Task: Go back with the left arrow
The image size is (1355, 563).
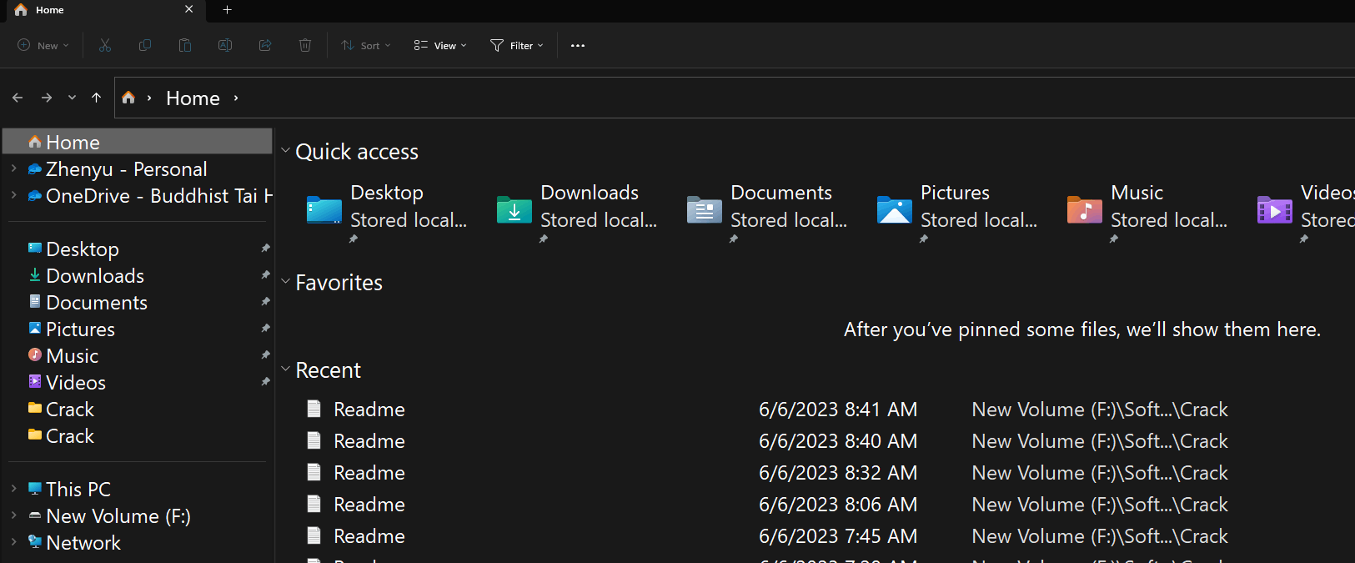Action: 18,98
